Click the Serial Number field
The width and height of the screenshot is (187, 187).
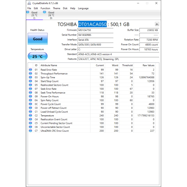95,35
